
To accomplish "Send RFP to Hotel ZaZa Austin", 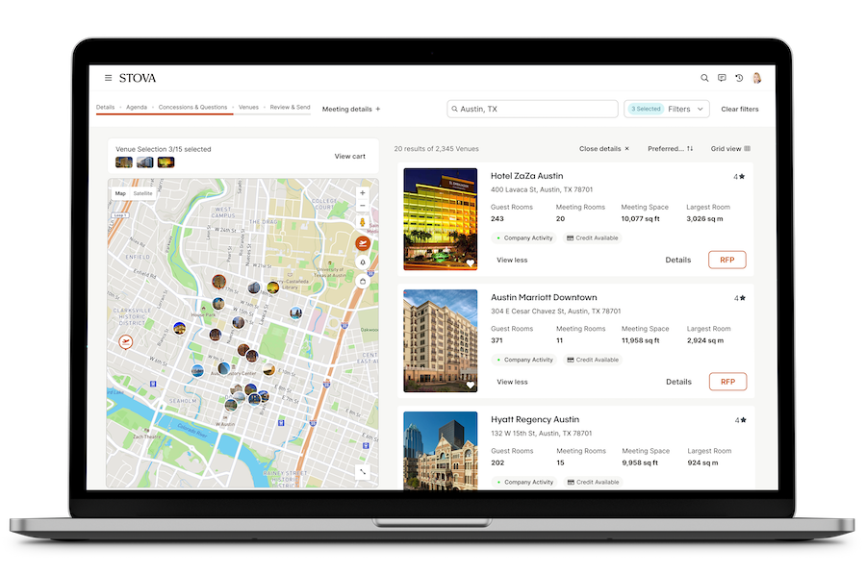I will tap(727, 260).
